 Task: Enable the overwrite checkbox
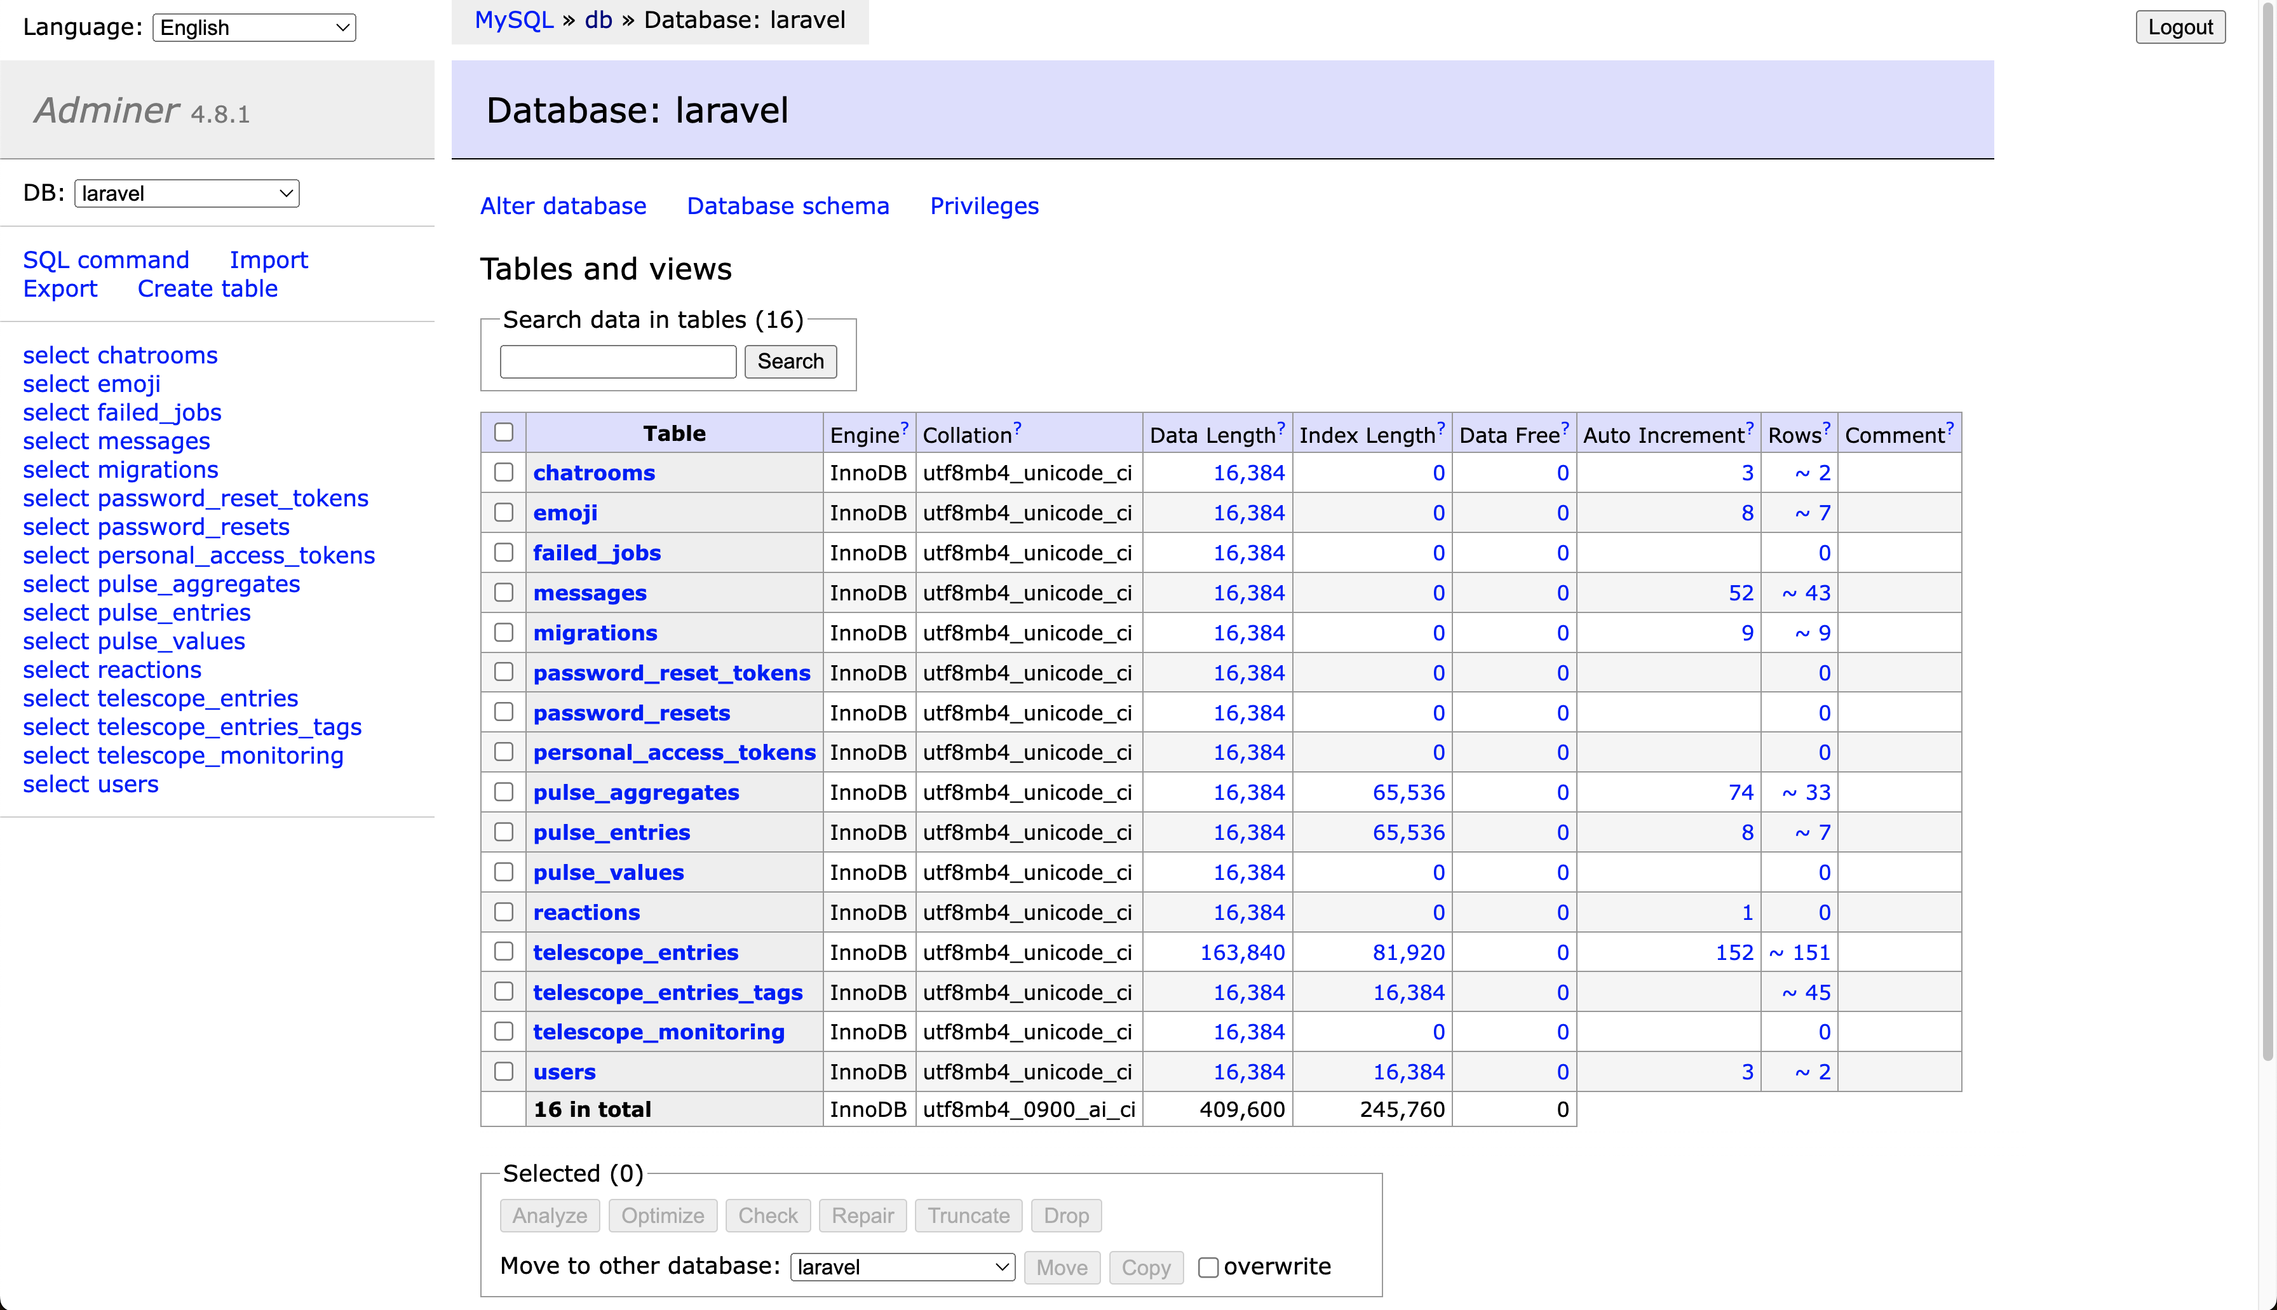click(x=1208, y=1267)
